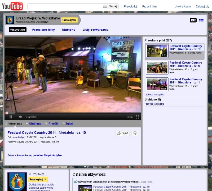Open umwolsztyn uploader link in video info
The height and width of the screenshot is (191, 212).
click(x=18, y=137)
